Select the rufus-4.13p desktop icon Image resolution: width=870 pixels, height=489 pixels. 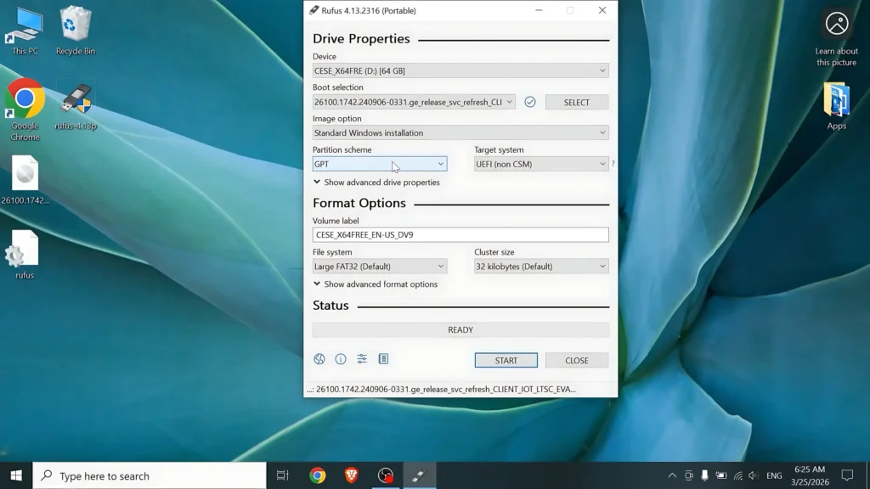(x=76, y=107)
